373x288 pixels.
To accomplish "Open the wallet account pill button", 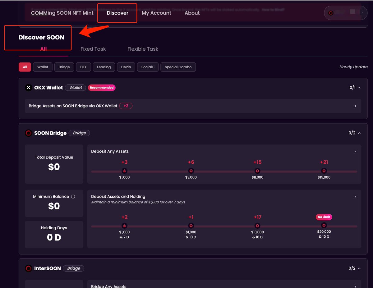I will tap(346, 13).
